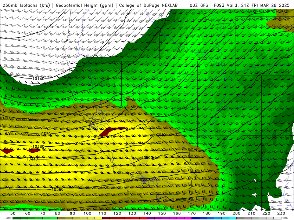The image size is (294, 220).
Task: Click the 190 knot scale label
Action: (x=222, y=213)
